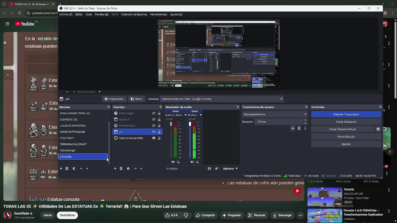Toggle monitoring icon for Mic/Aux
Screen dimensions: 397x223
coord(197,162)
